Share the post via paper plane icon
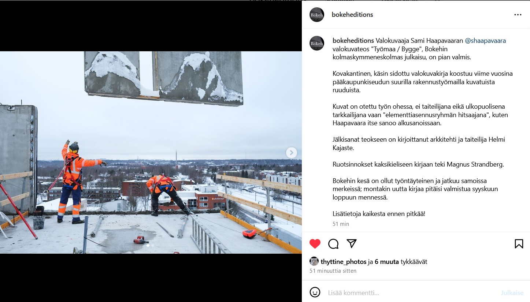The height and width of the screenshot is (302, 530). point(352,244)
